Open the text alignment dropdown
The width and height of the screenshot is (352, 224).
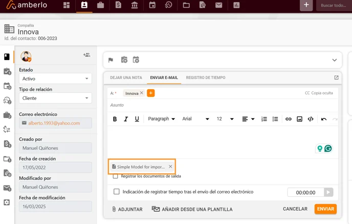tap(248, 119)
